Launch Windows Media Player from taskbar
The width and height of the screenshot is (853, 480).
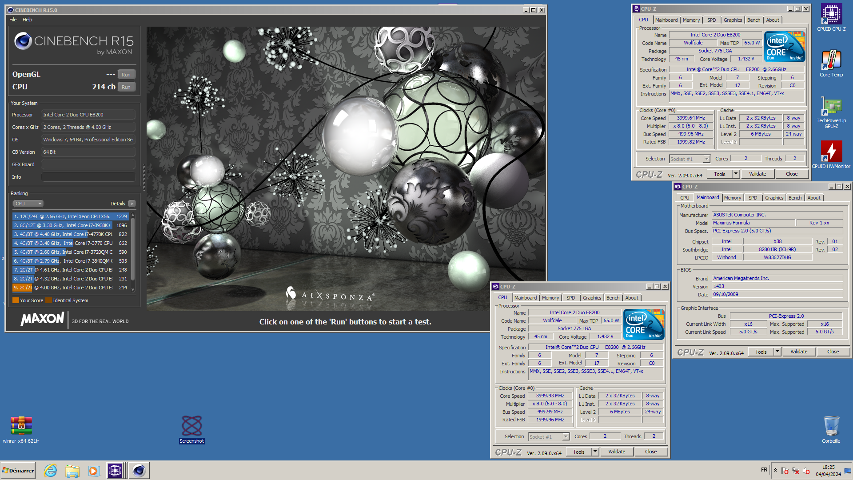coord(94,471)
